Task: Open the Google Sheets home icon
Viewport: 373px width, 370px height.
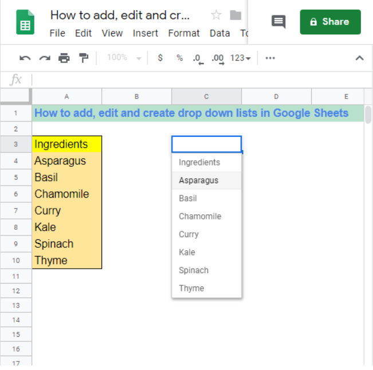Action: pos(25,22)
